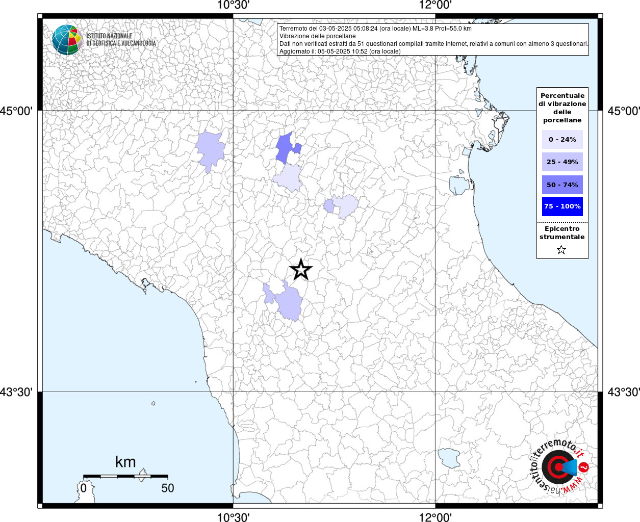Select the 75 - 100% legend swatch
This screenshot has width=640, height=522.
point(562,206)
